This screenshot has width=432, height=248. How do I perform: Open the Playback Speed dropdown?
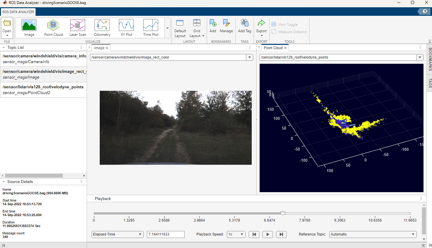pos(236,234)
